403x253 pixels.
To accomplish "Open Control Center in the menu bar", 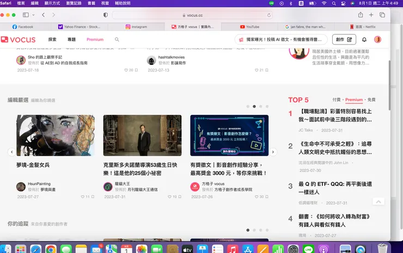I will click(x=343, y=3).
